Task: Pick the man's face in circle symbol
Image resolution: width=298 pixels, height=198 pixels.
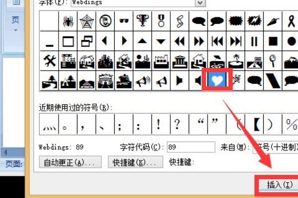Action: (105, 21)
